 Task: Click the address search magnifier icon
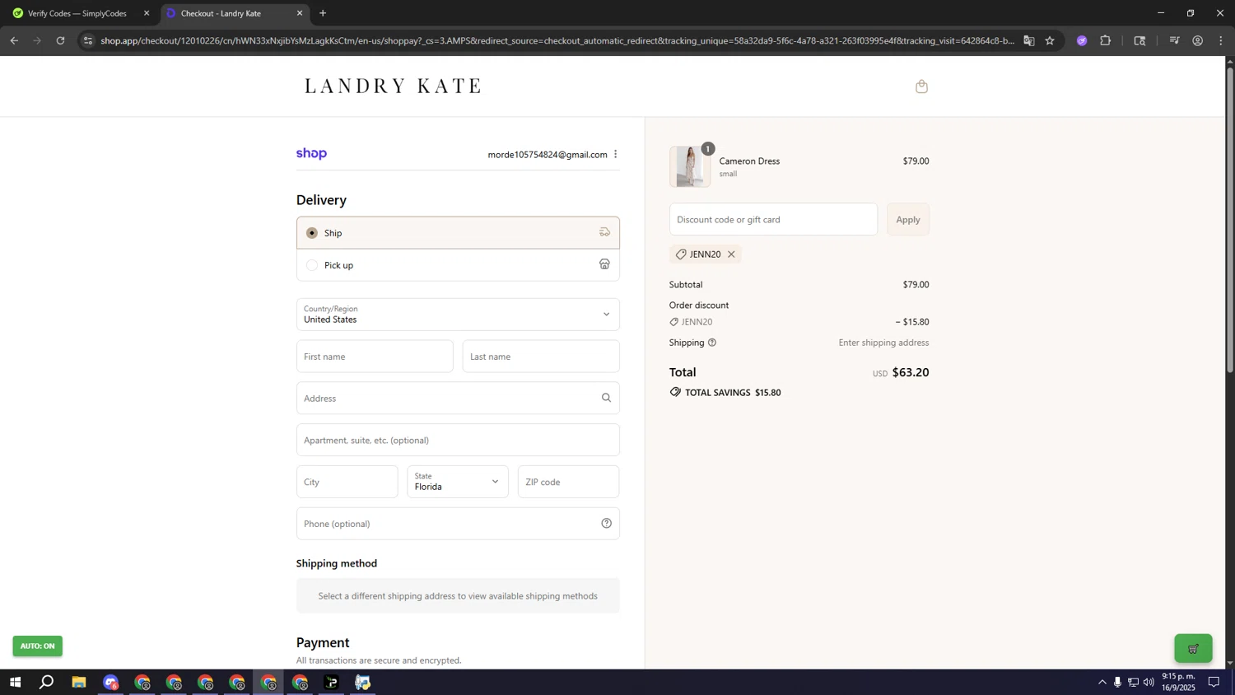(606, 398)
